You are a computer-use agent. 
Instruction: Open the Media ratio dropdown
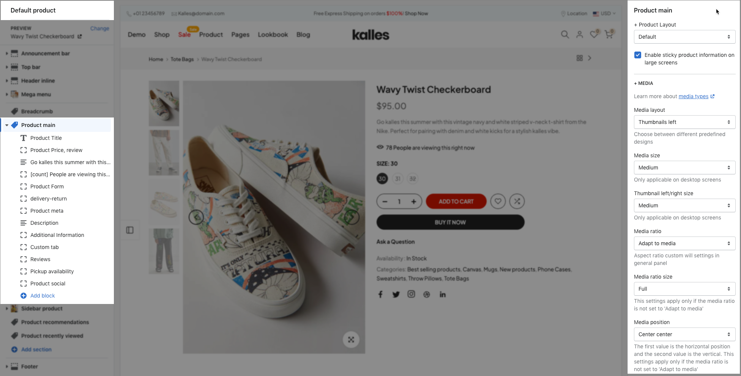[x=684, y=243]
